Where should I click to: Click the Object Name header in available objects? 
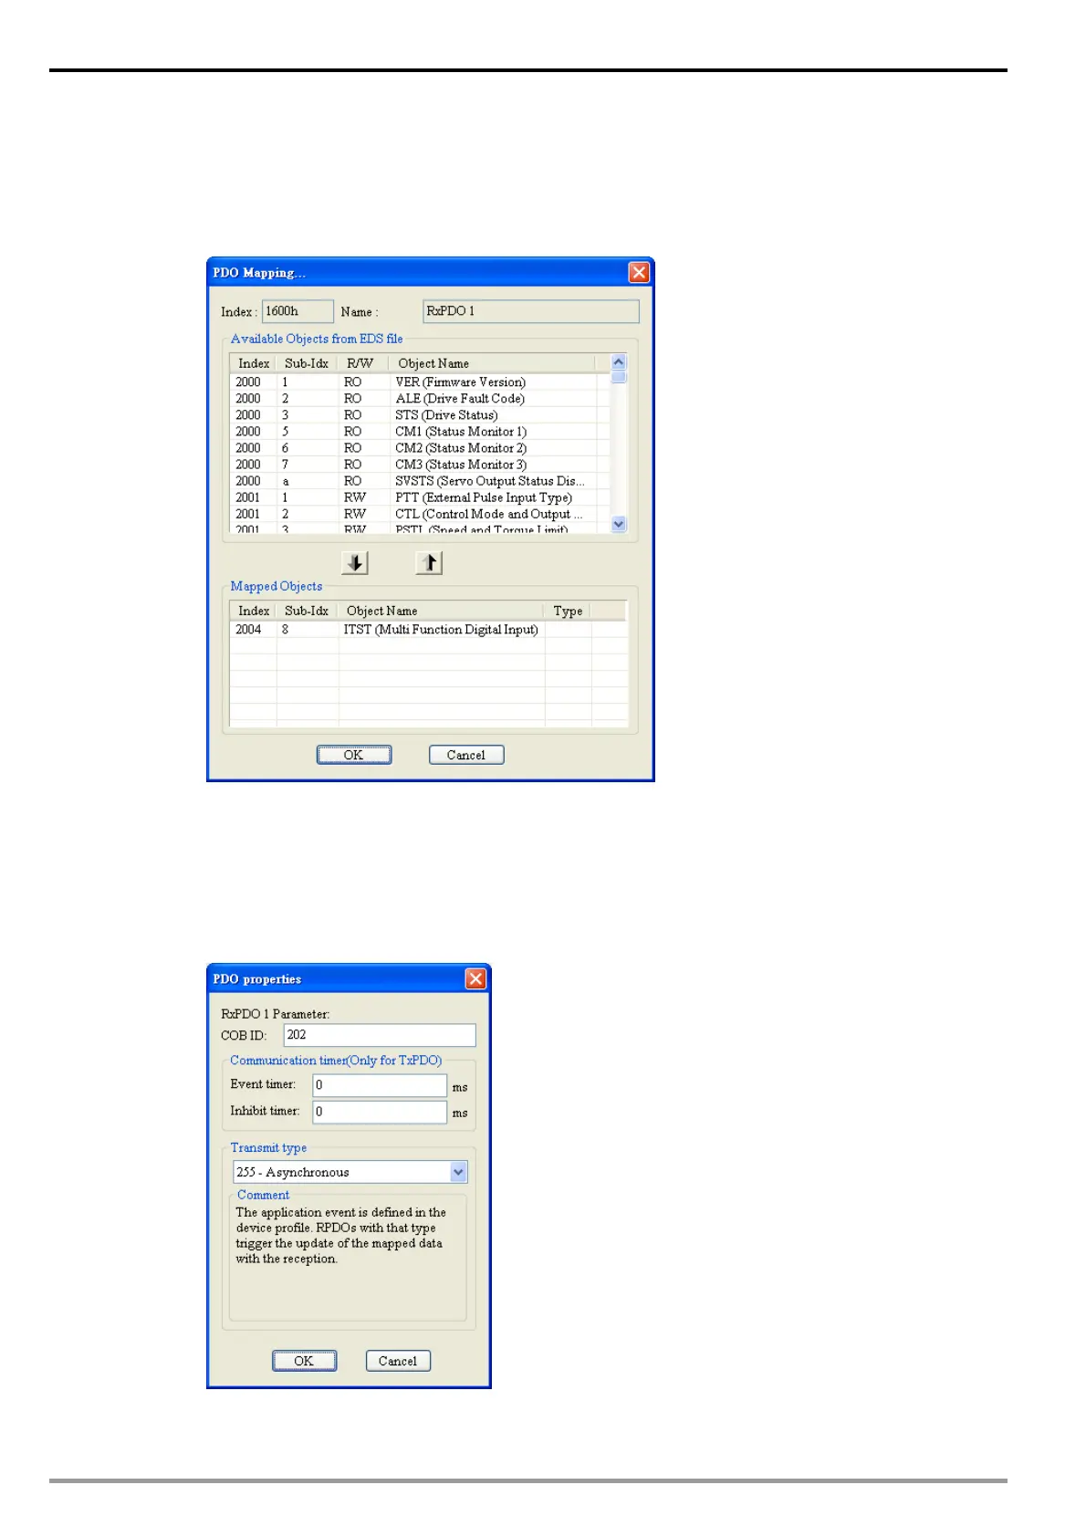click(x=492, y=362)
